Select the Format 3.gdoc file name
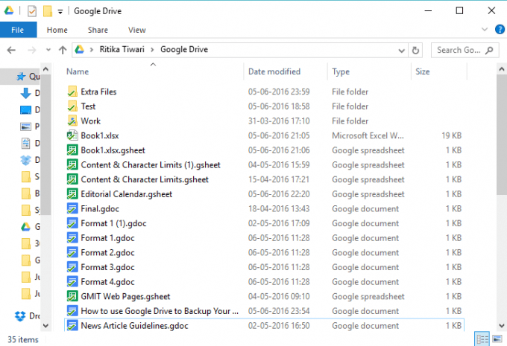This screenshot has width=507, height=346. click(107, 267)
